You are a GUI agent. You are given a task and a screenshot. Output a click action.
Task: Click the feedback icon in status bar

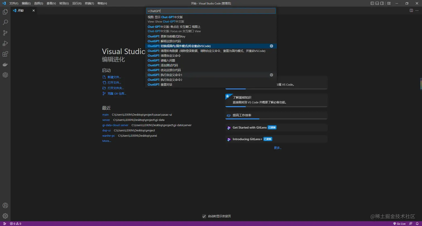[411, 223]
